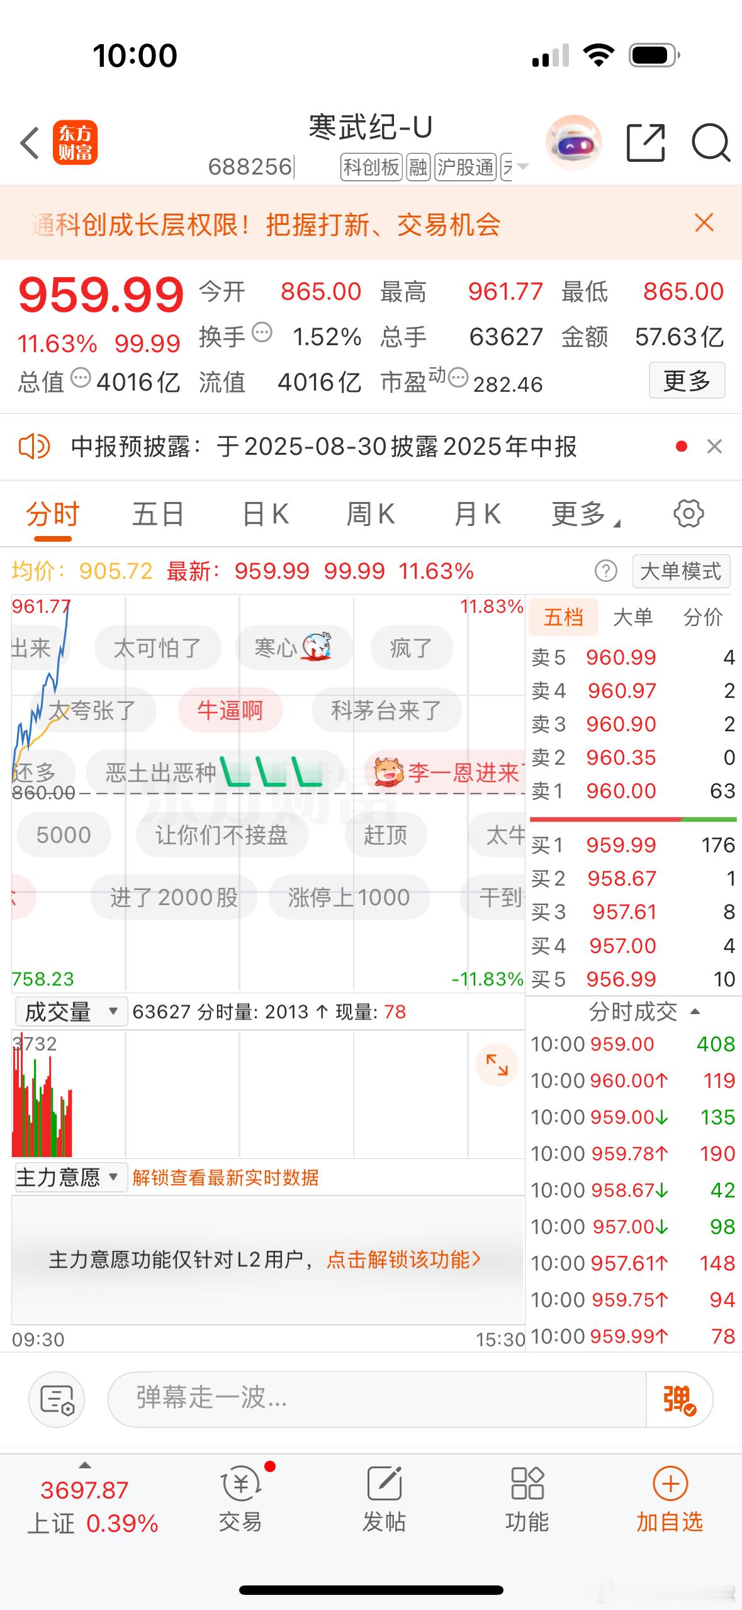Image resolution: width=742 pixels, height=1610 pixels.
Task: Tap the speaker announcement icon
Action: click(34, 447)
